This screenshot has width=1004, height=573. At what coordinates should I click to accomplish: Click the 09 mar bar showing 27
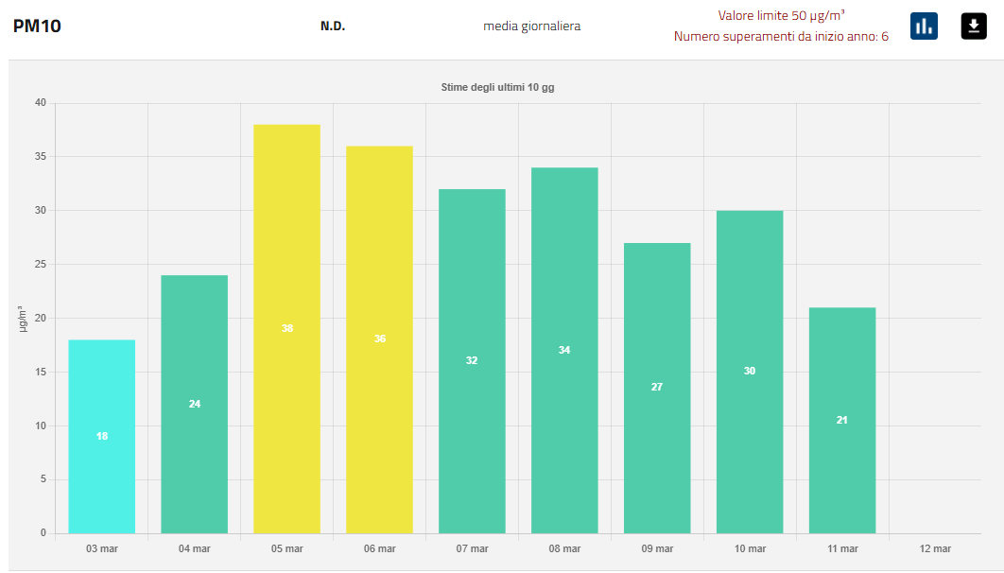coord(657,388)
